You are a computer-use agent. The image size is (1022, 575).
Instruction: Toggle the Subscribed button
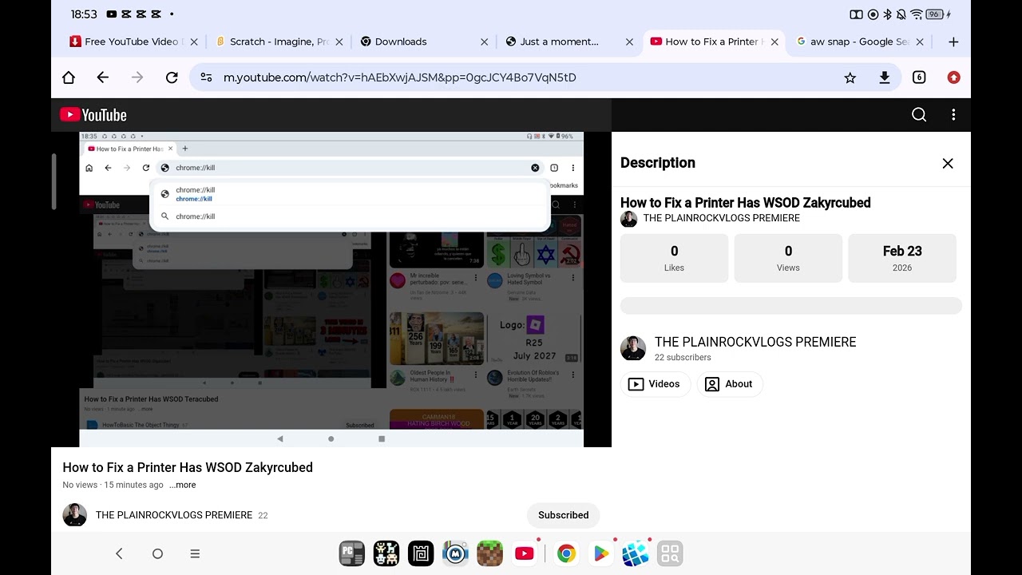pyautogui.click(x=563, y=515)
